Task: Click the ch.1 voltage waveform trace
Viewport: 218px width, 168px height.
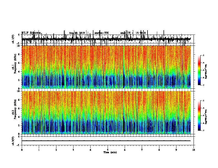Action: [x=106, y=39]
